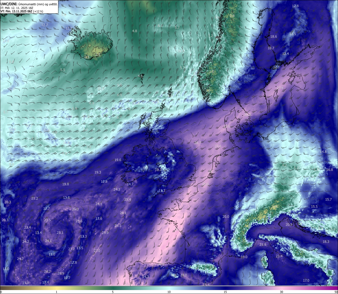Click the value '8.1' on the map
The height and width of the screenshot is (294, 338).
point(160,26)
